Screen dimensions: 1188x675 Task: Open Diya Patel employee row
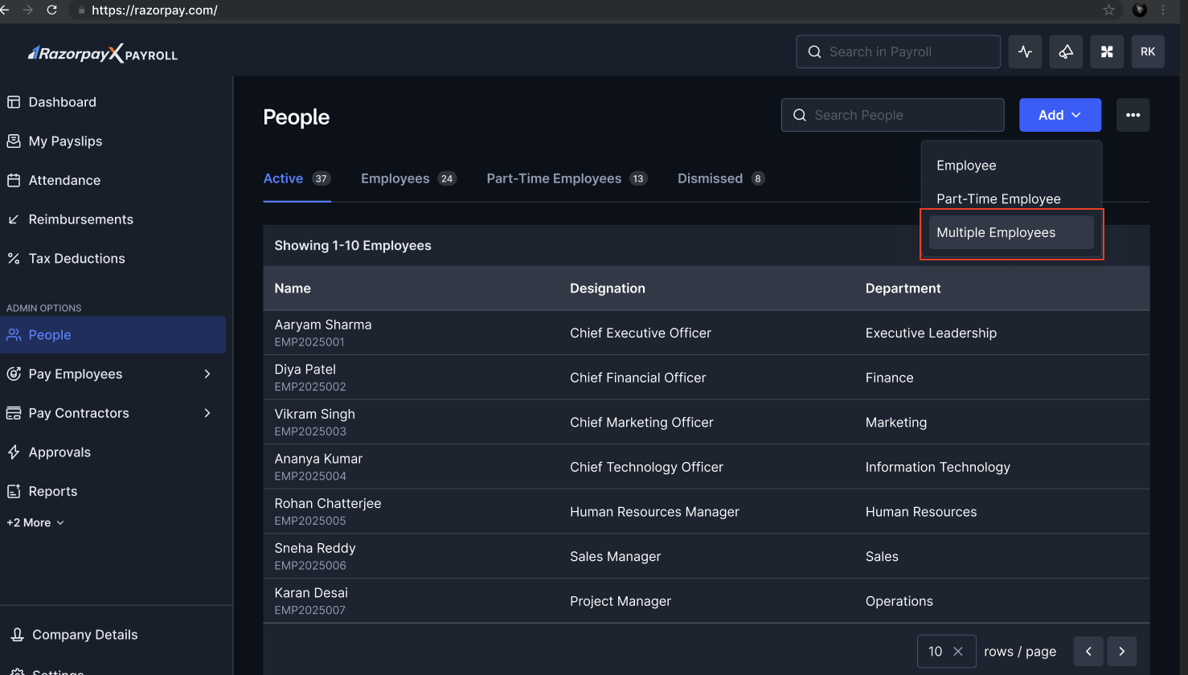pyautogui.click(x=706, y=378)
